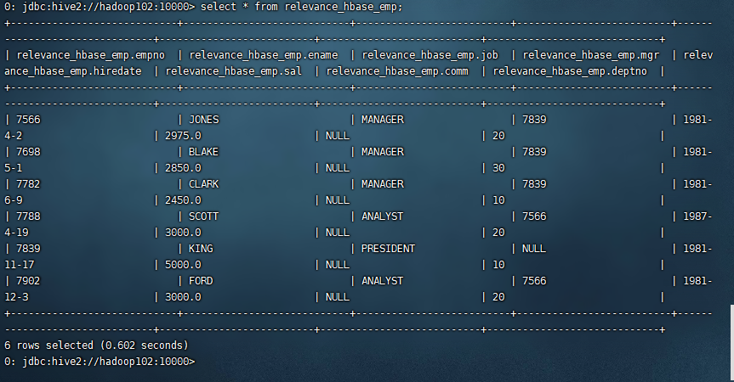The image size is (734, 382).
Task: Click the name JONES
Action: pos(204,120)
